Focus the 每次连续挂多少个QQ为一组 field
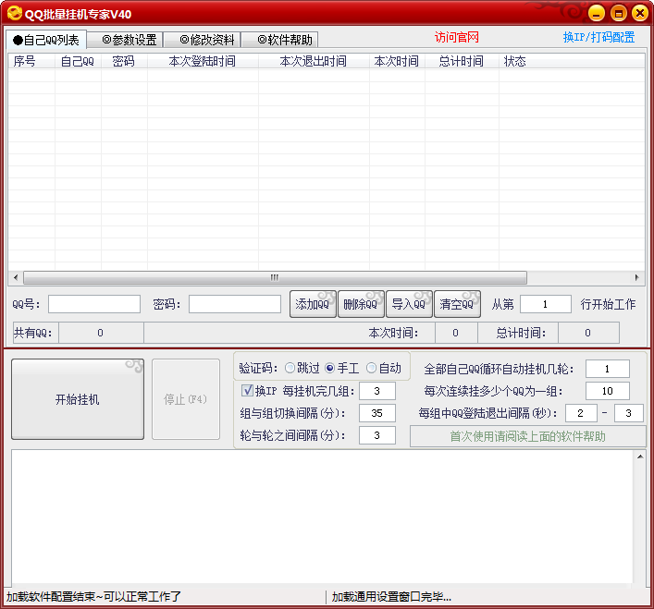654x609 pixels. [x=607, y=391]
